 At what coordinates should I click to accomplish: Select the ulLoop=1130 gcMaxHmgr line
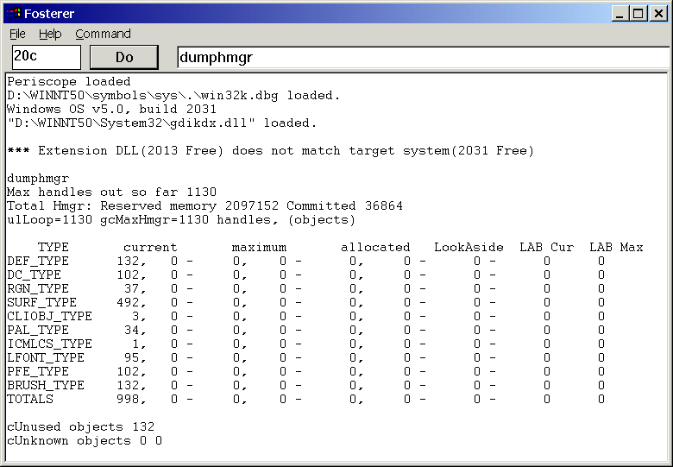pyautogui.click(x=181, y=220)
